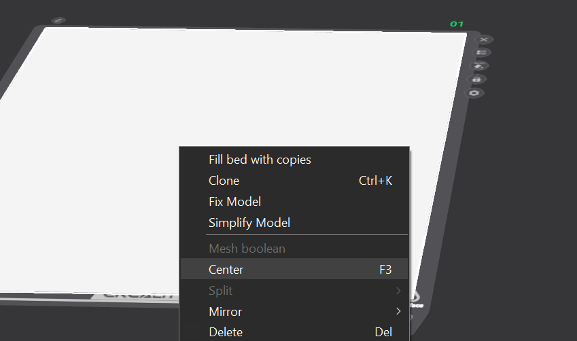Screen dimensions: 577x341
Task: Click the auto orient icon on plate
Action: coord(480,66)
